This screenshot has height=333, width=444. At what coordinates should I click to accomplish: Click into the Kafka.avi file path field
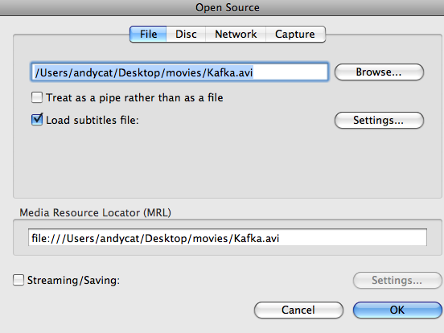pyautogui.click(x=179, y=72)
